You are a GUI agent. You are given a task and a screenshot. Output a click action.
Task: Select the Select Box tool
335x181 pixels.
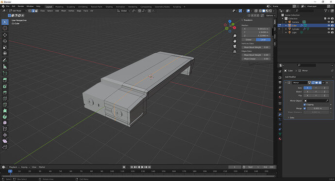pyautogui.click(x=5, y=22)
